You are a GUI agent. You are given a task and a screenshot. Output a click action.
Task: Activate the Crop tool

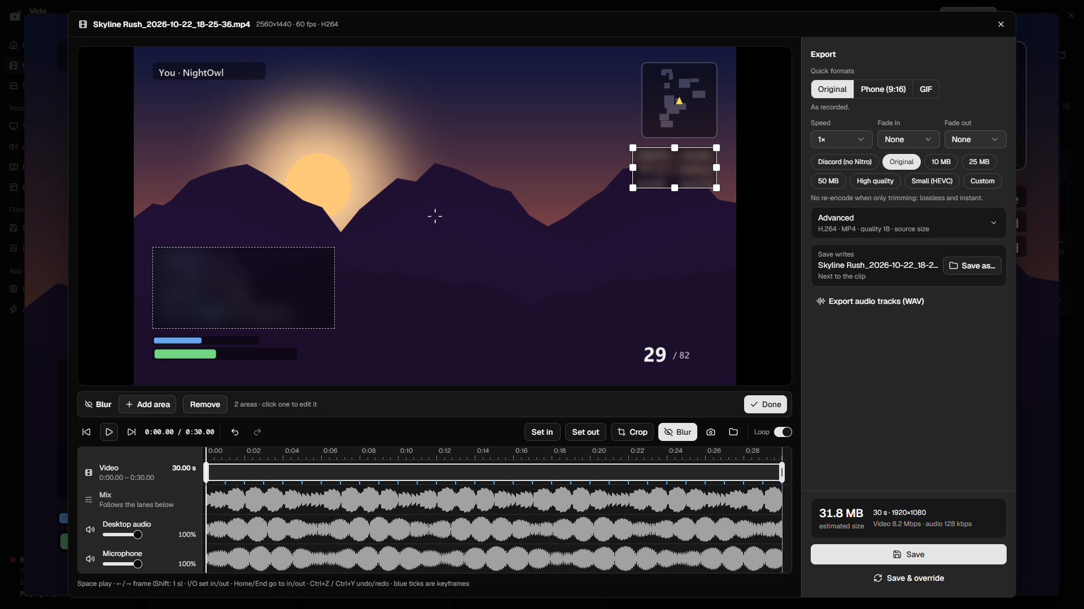[x=632, y=432]
